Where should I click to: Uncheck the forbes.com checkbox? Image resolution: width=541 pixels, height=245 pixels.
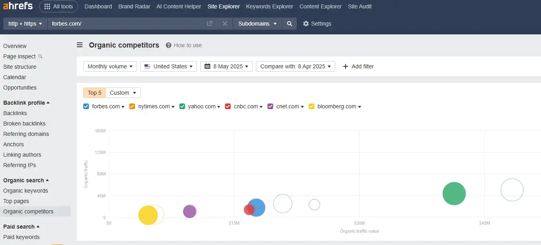(86, 106)
